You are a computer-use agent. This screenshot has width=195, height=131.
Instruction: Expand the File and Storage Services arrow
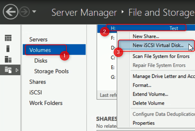(17, 70)
